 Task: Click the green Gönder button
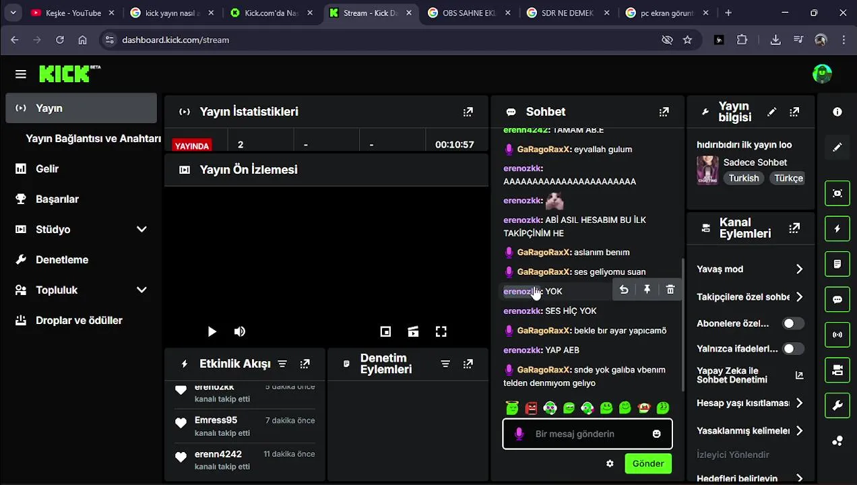pyautogui.click(x=648, y=463)
